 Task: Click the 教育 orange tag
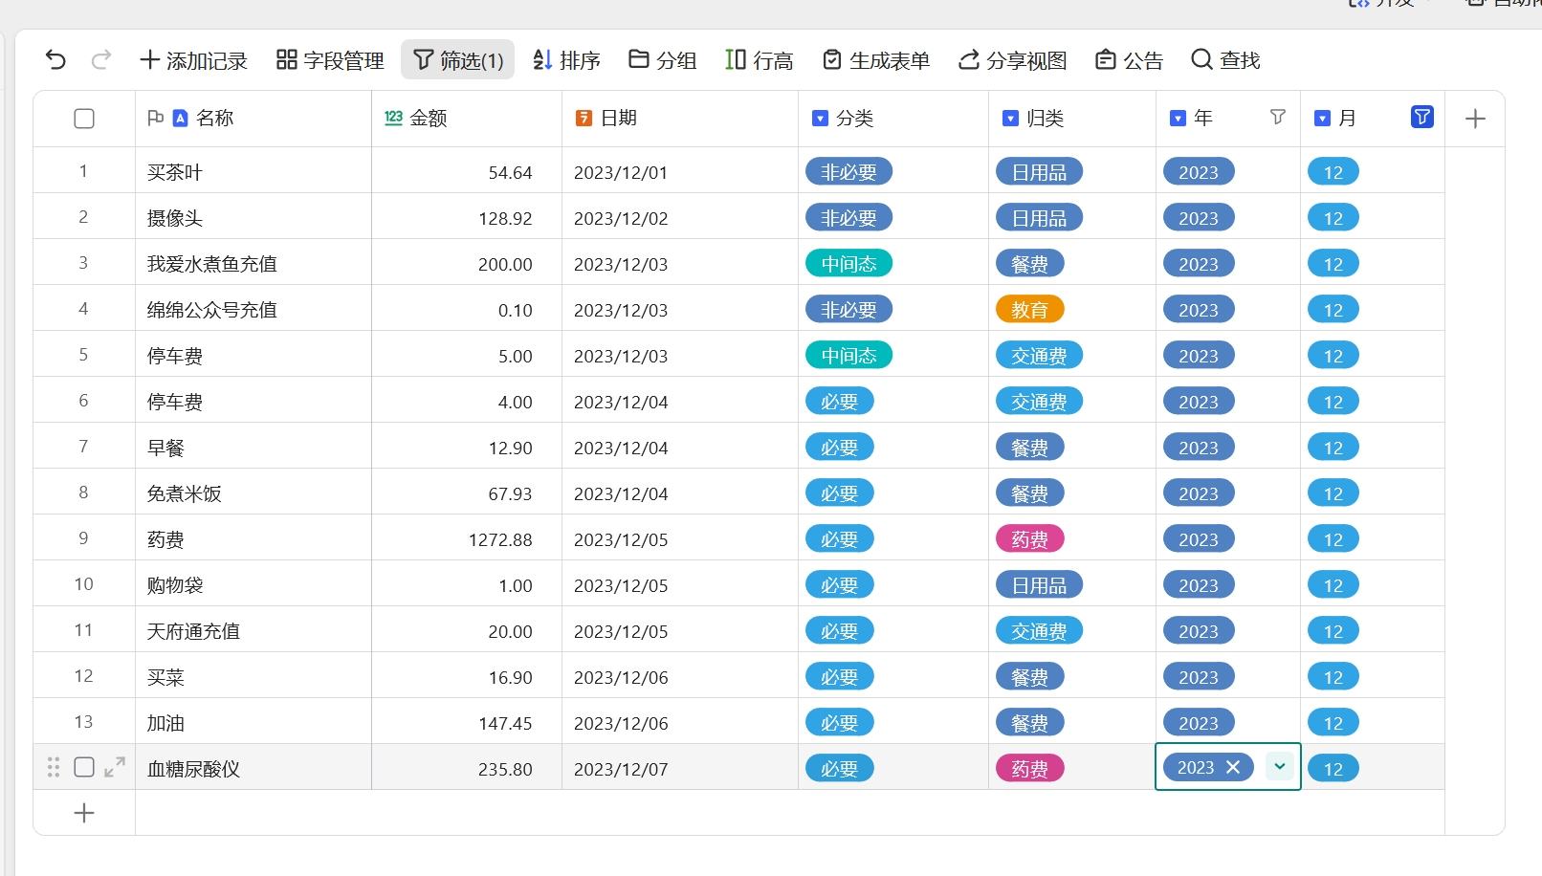pyautogui.click(x=1030, y=309)
